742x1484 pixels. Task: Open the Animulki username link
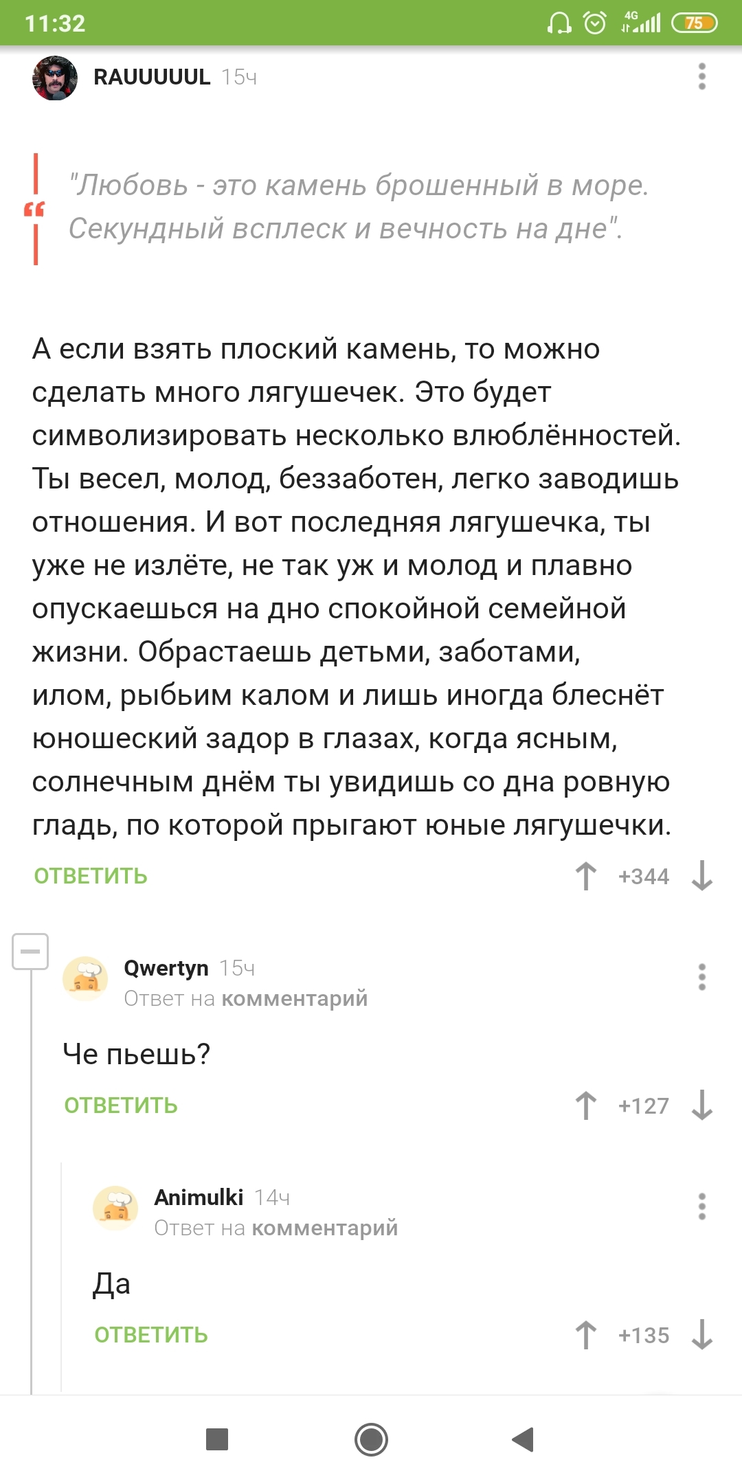pos(199,1198)
